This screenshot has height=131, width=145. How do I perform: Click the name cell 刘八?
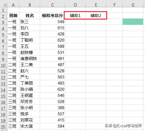[30, 28]
